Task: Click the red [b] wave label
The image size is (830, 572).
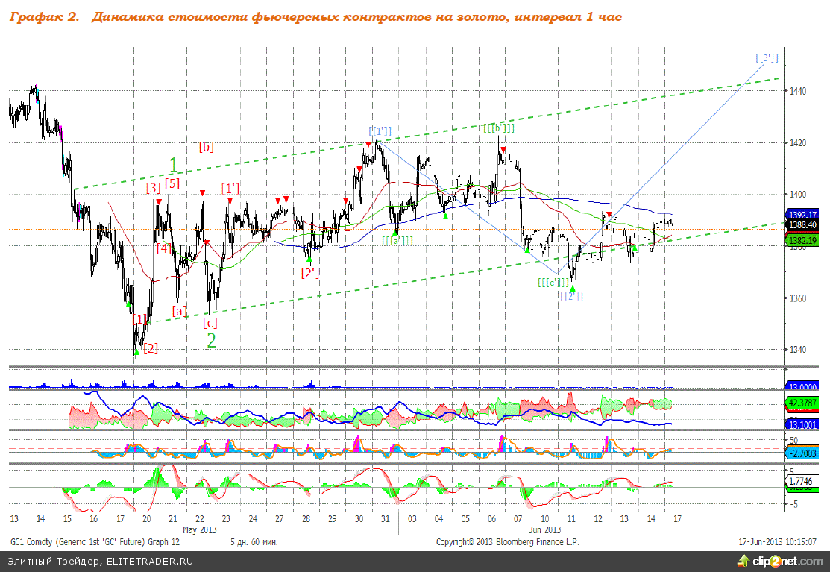Action: [207, 147]
